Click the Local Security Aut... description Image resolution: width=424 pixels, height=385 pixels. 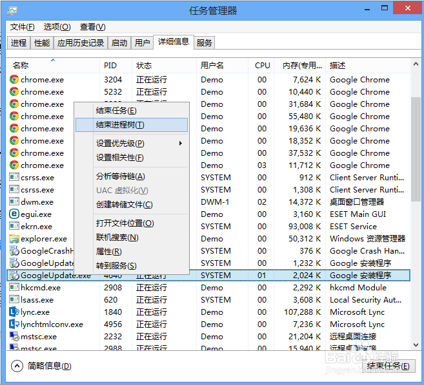[365, 299]
